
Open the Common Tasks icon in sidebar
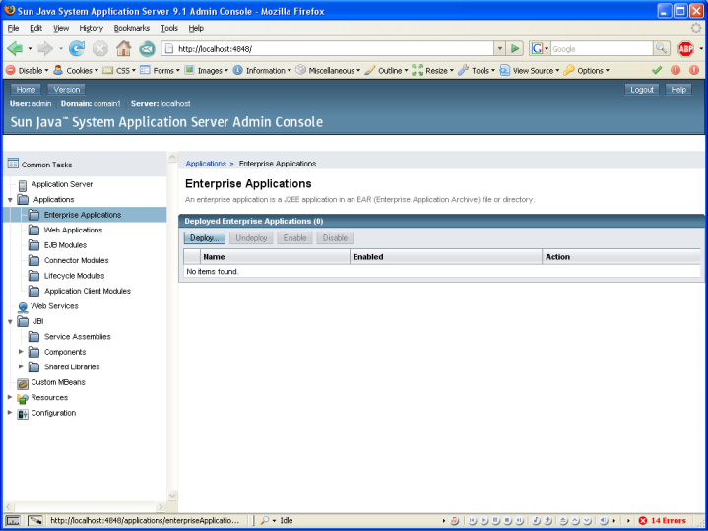[13, 164]
